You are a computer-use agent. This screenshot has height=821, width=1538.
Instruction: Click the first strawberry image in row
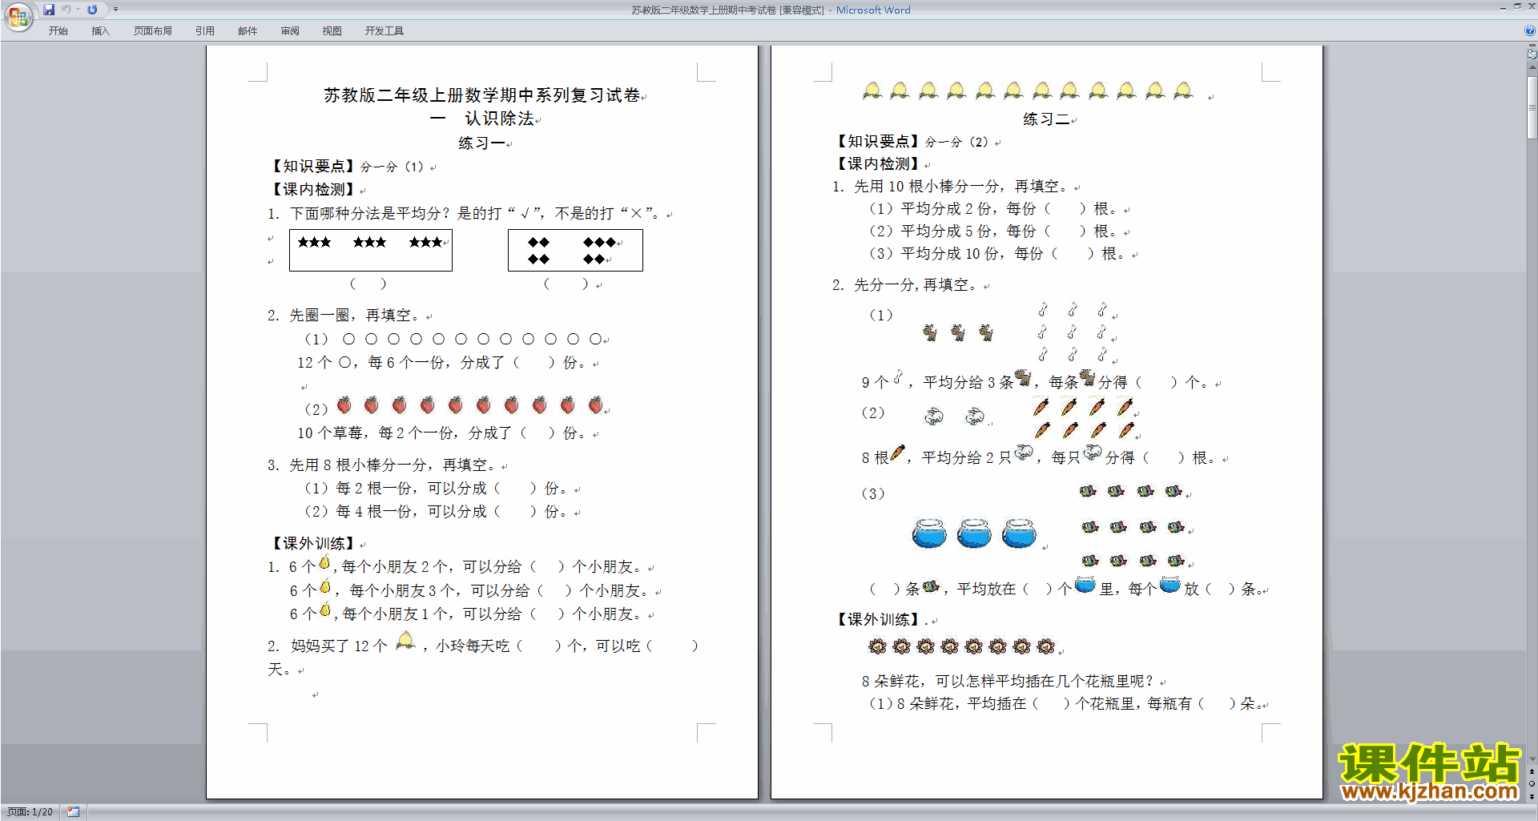coord(344,404)
